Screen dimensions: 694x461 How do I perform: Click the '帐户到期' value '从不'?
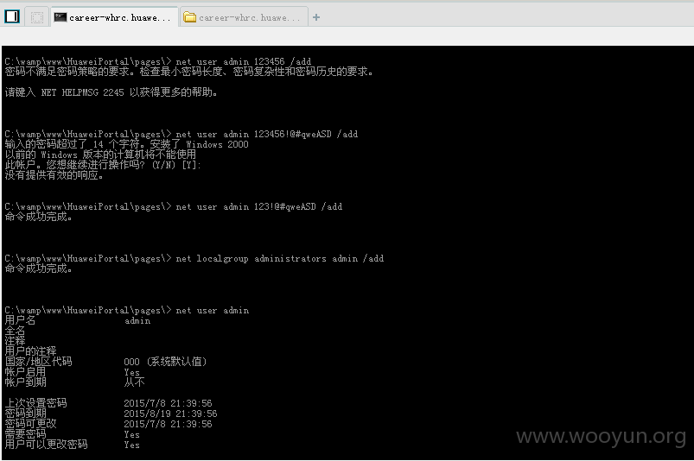tap(134, 382)
